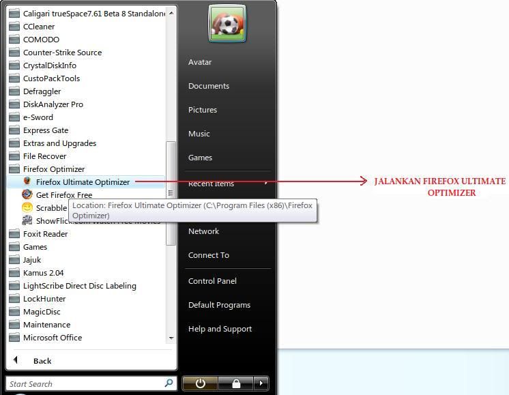Image resolution: width=509 pixels, height=395 pixels.
Task: Click the CrystalDiskInfo folder icon
Action: point(14,65)
